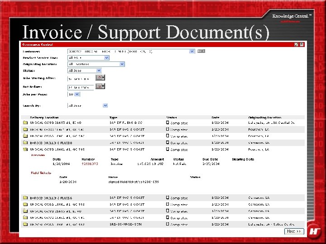Click the small gray button beside Customer dropdown
Screen dimensions: 326x244
201,51
